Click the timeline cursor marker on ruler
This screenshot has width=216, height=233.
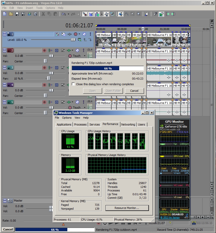click(143, 29)
